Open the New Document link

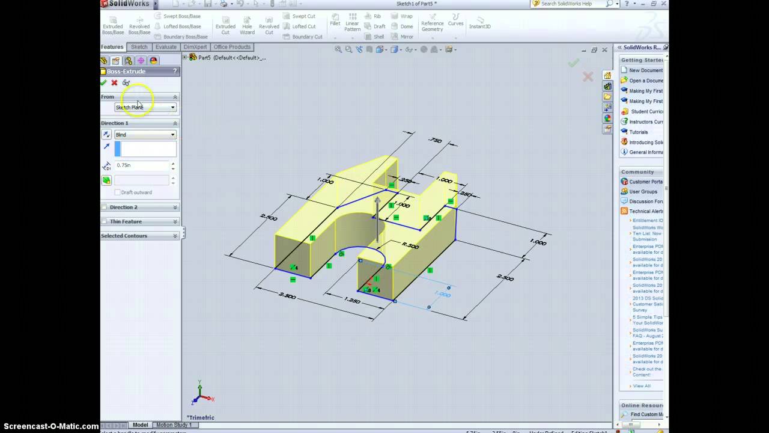click(x=646, y=70)
